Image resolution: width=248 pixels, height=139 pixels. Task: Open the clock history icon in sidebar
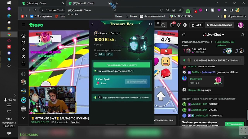pyautogui.click(x=24, y=57)
